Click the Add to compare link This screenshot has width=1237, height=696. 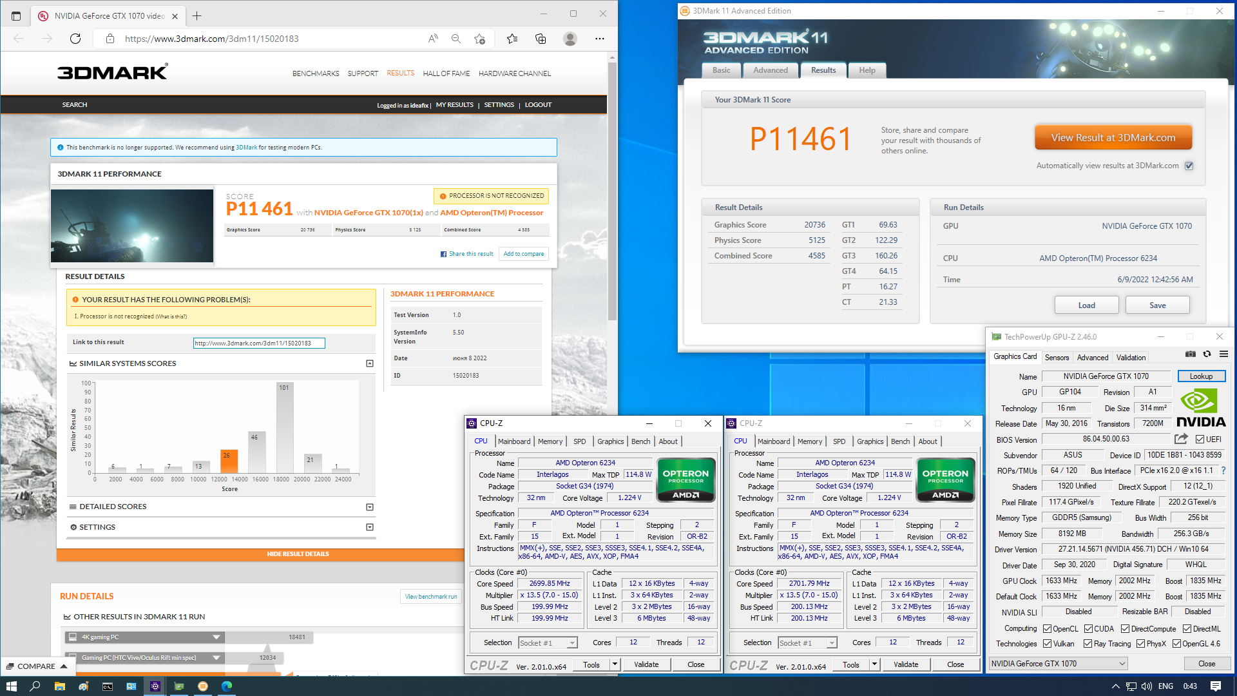(523, 254)
